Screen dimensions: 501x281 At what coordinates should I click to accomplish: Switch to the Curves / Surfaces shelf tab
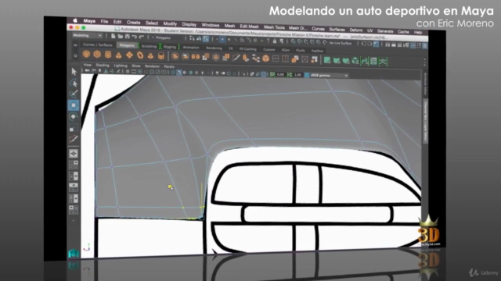[97, 45]
